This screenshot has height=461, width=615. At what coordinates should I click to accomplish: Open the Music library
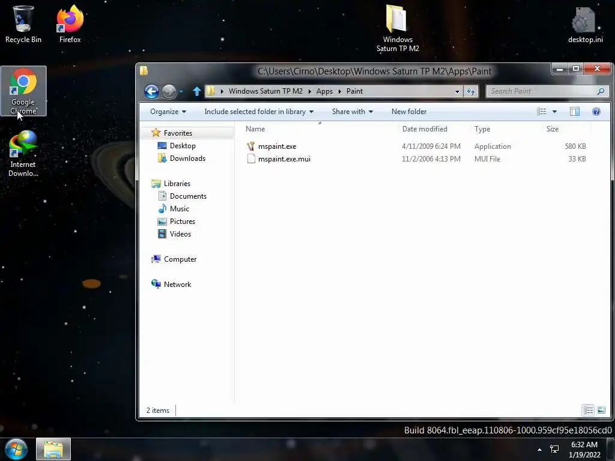(179, 208)
